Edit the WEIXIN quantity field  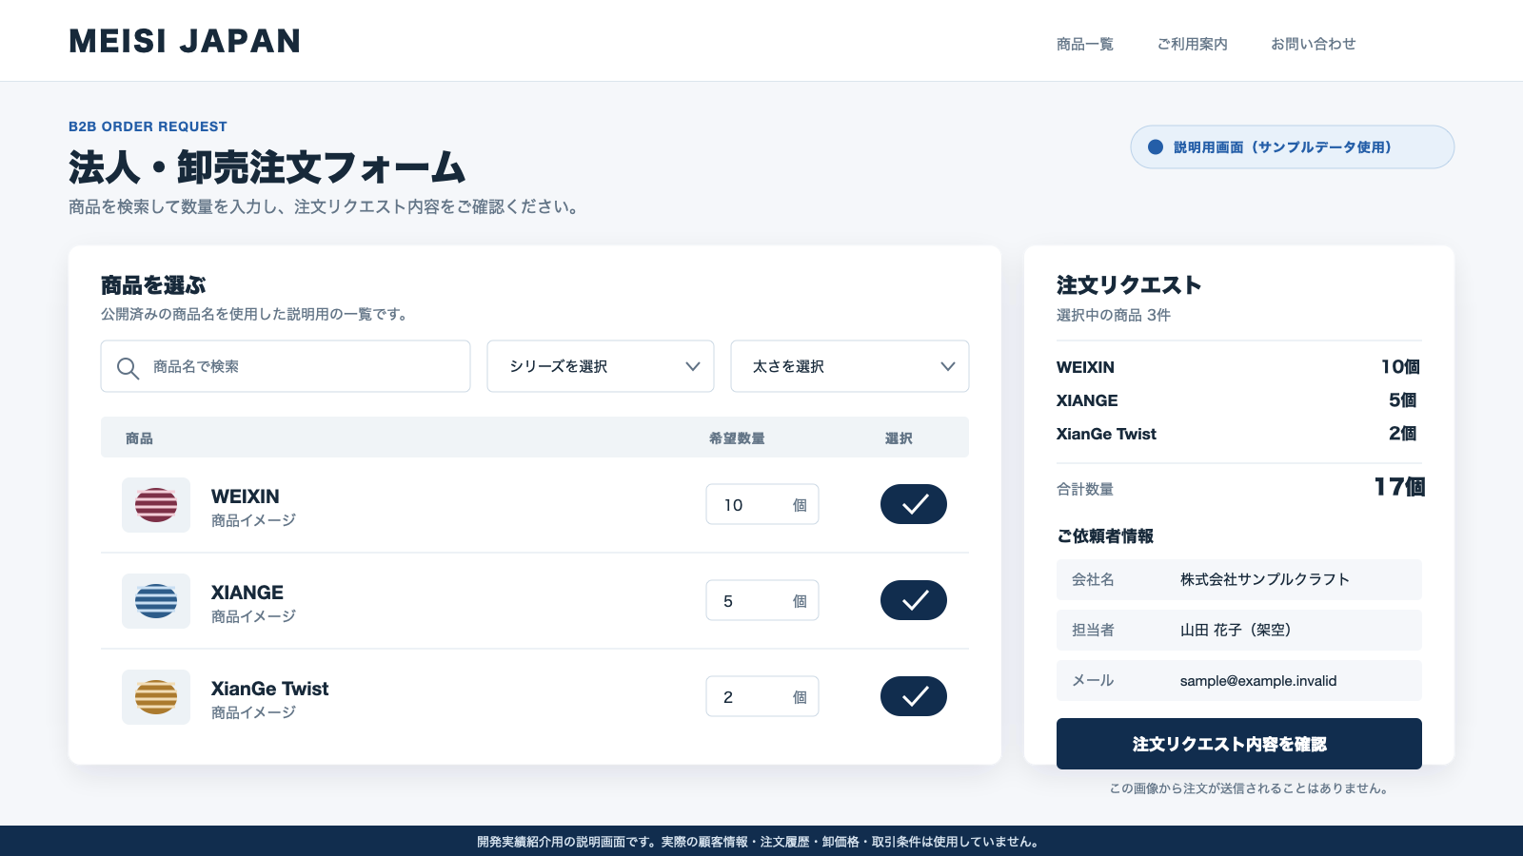pos(762,504)
